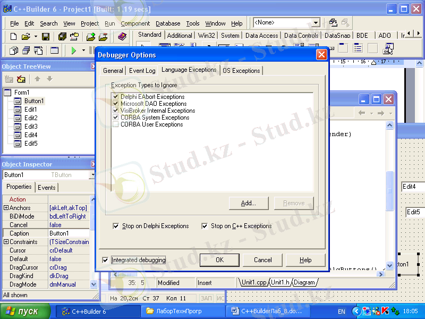Enable CORBA User Exceptions checkbox
Viewport: 425px width, 319px height.
[116, 124]
